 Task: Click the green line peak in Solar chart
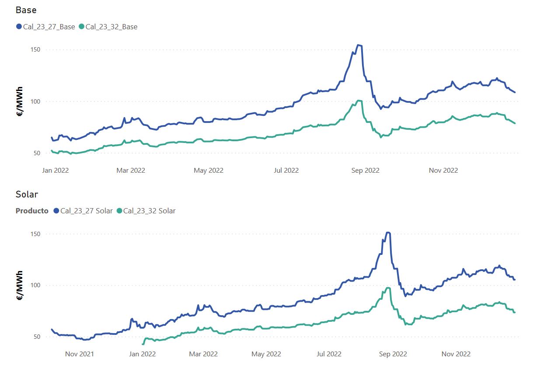click(388, 288)
